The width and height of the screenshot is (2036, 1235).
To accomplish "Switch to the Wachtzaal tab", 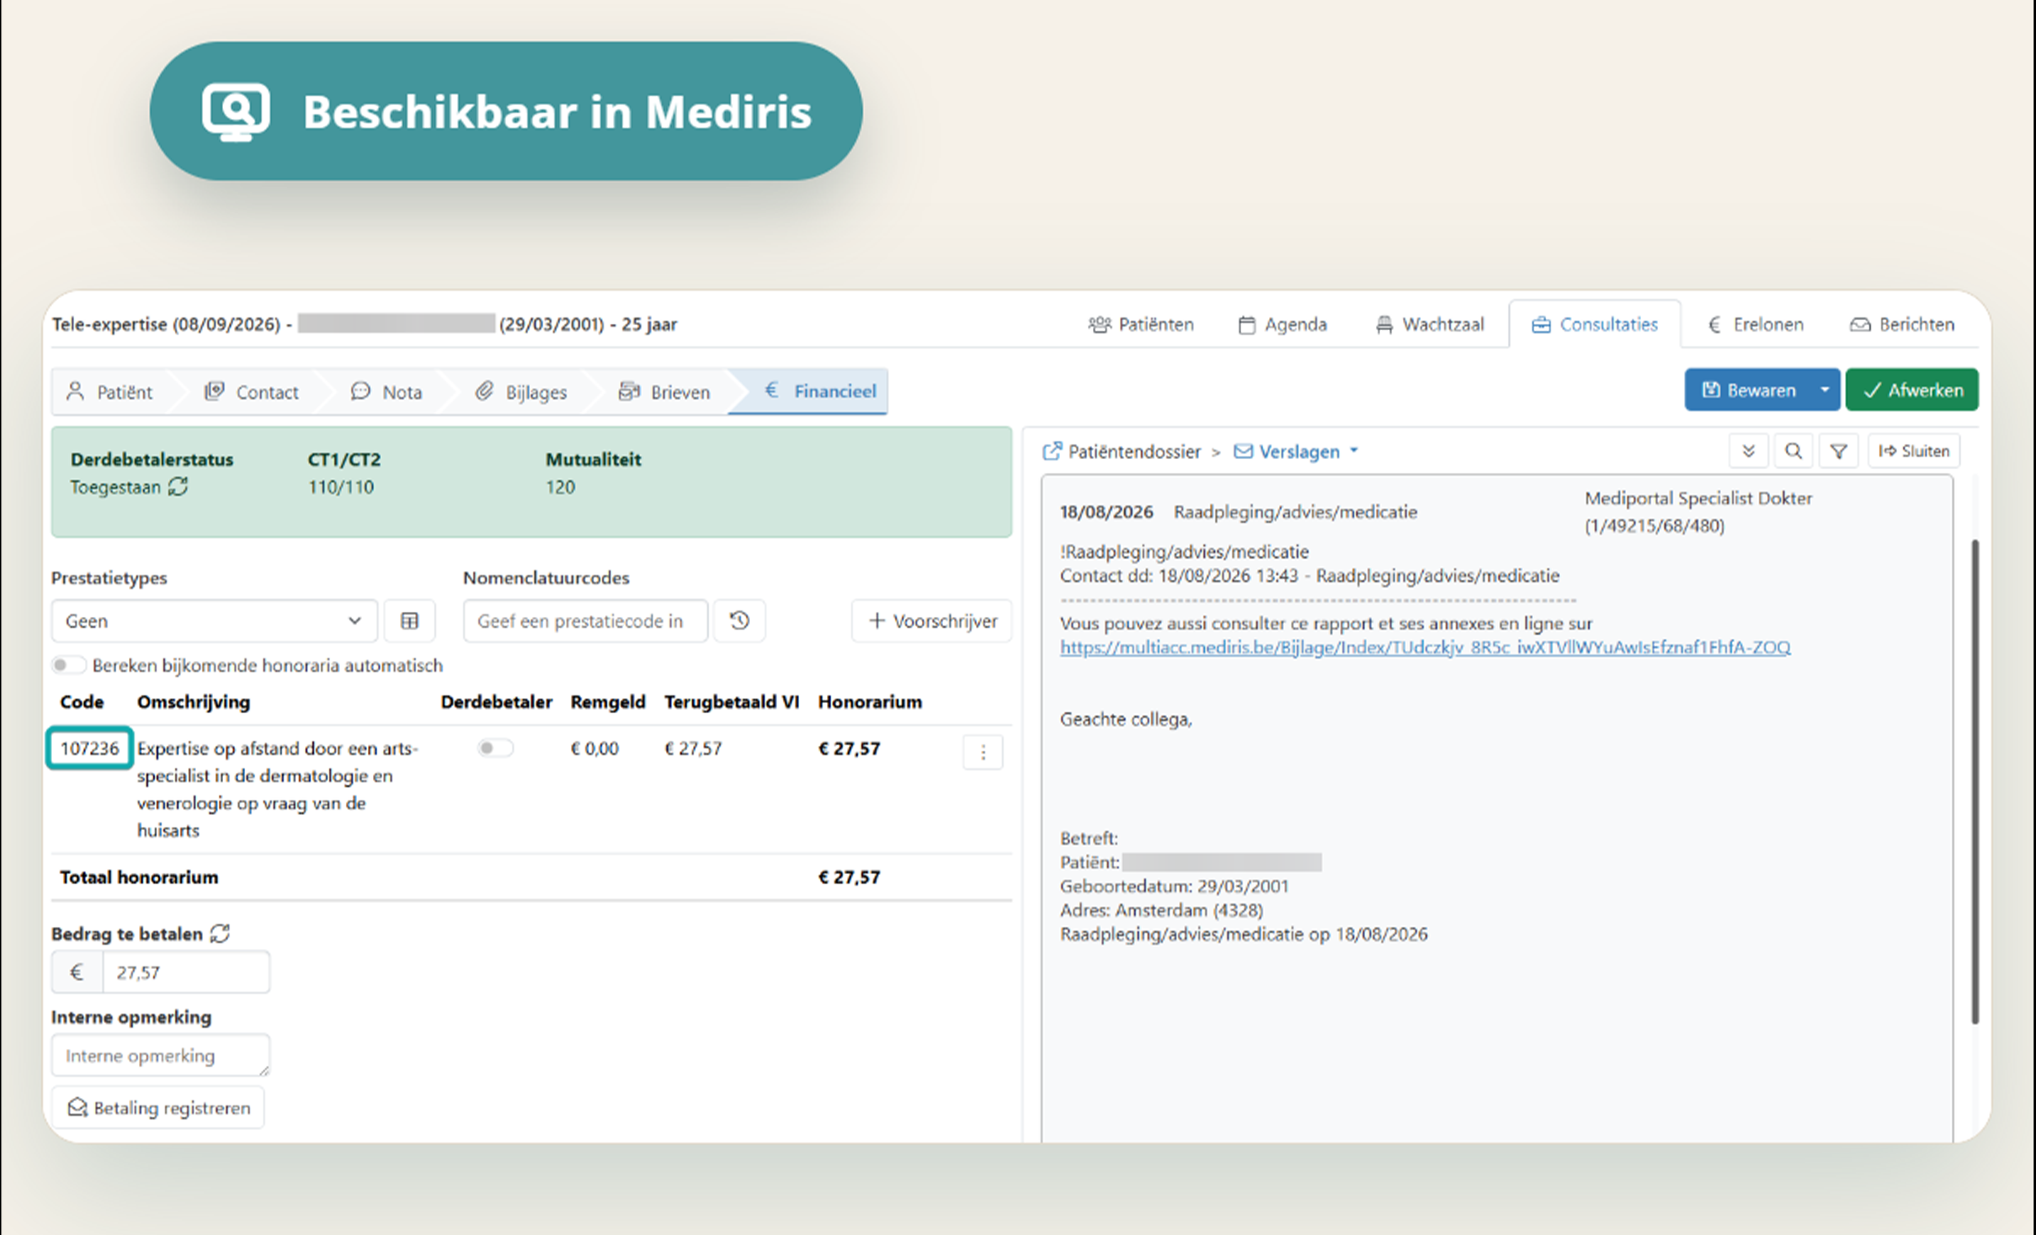I will coord(1429,324).
